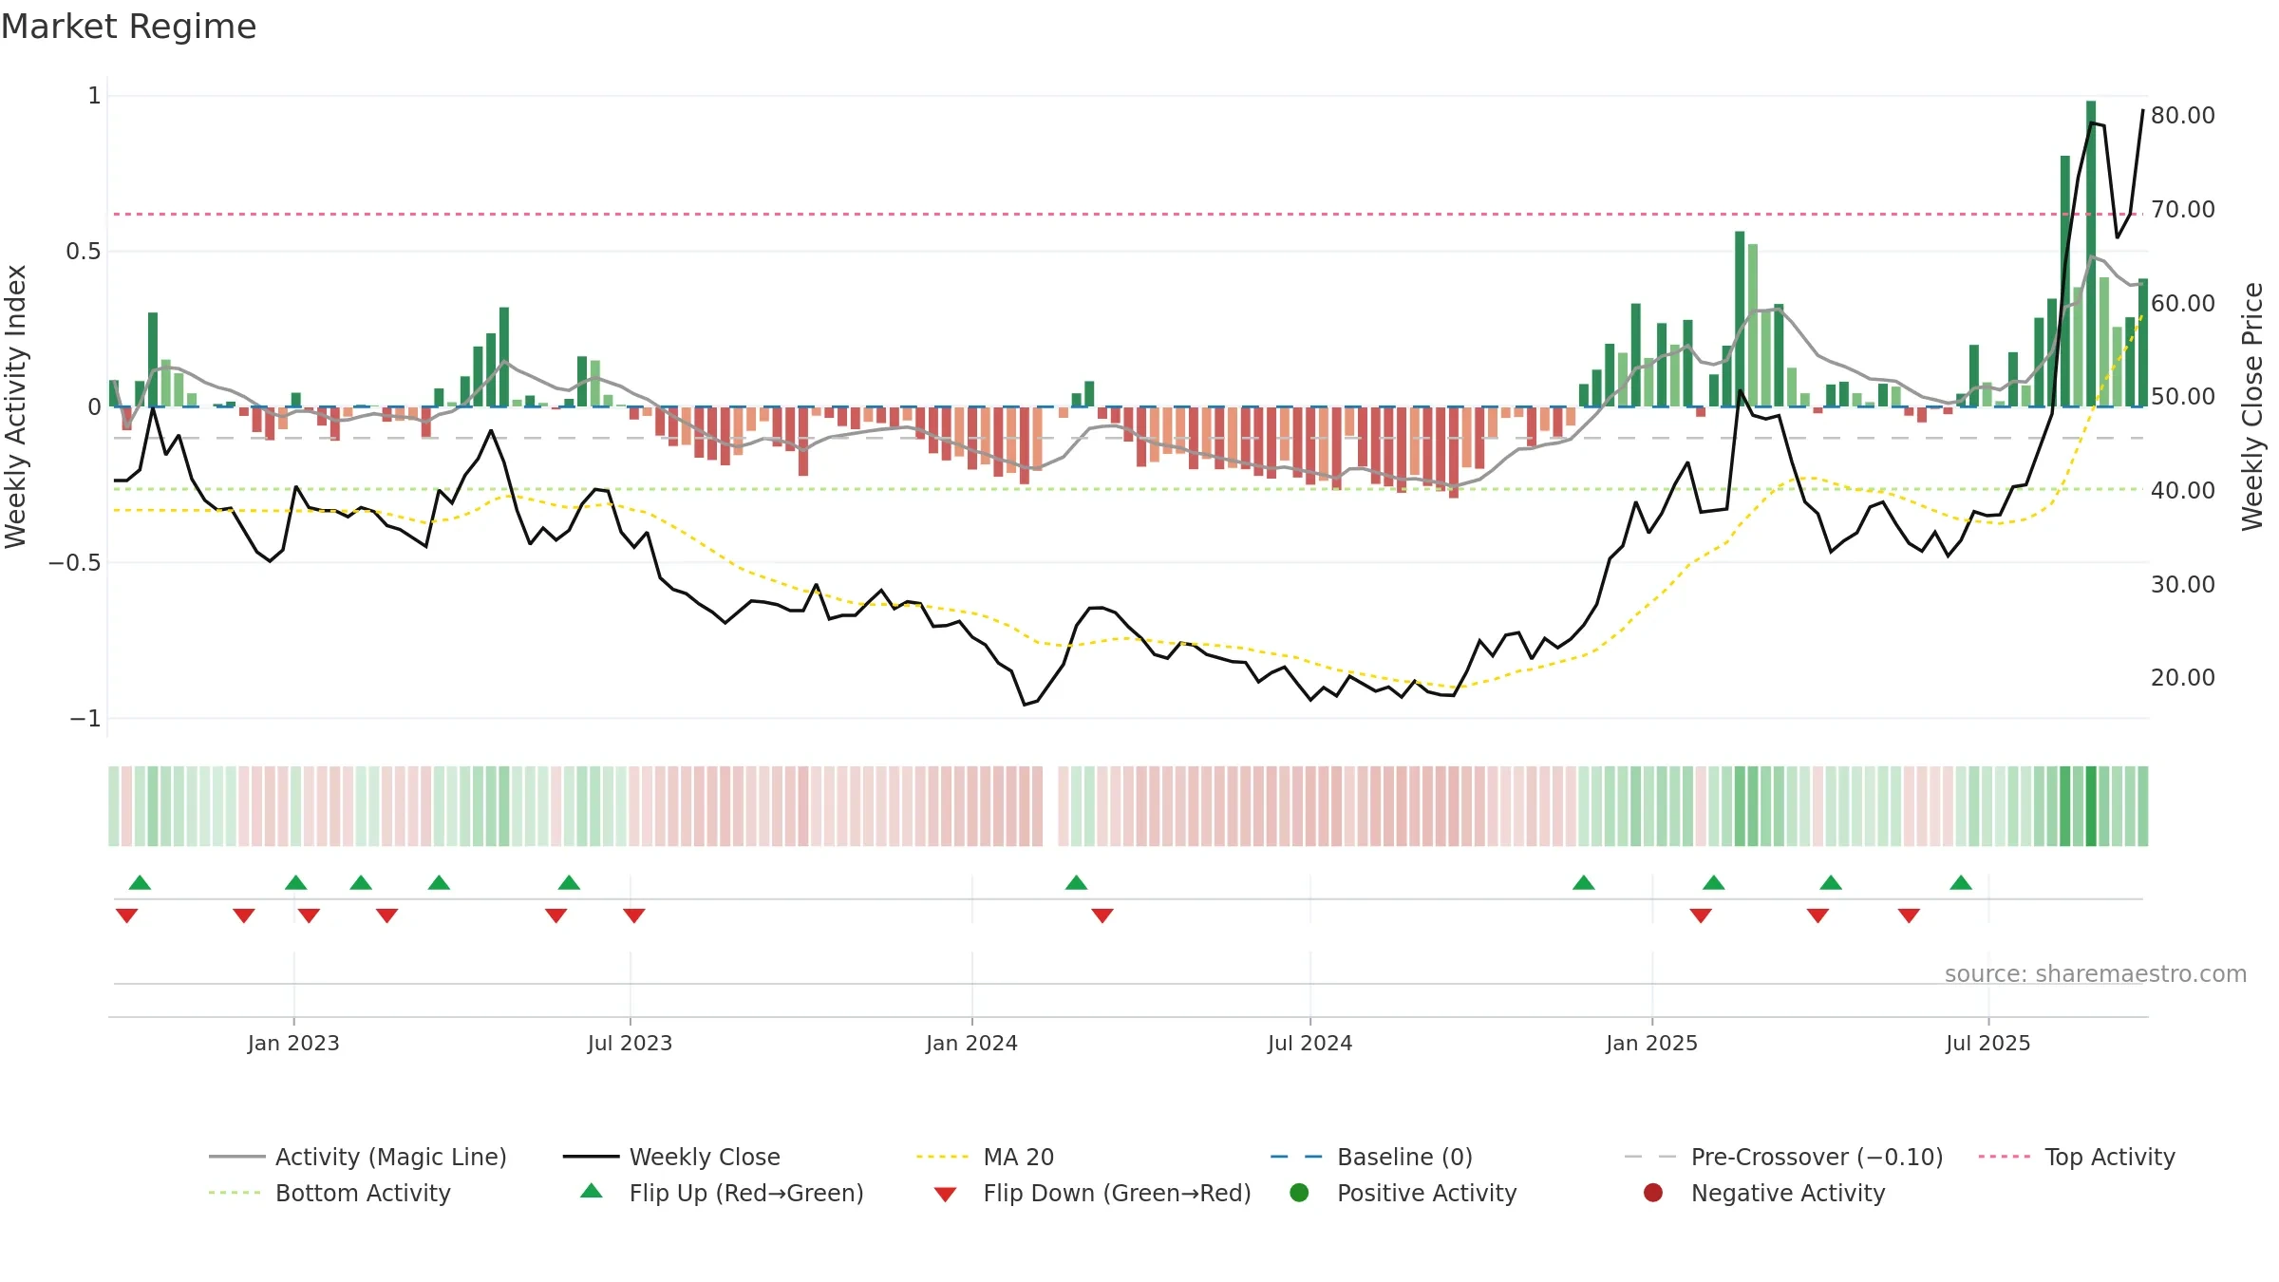Image resolution: width=2279 pixels, height=1282 pixels.
Task: Click the last red flip-down marker before Jul 2025
Action: point(1910,915)
